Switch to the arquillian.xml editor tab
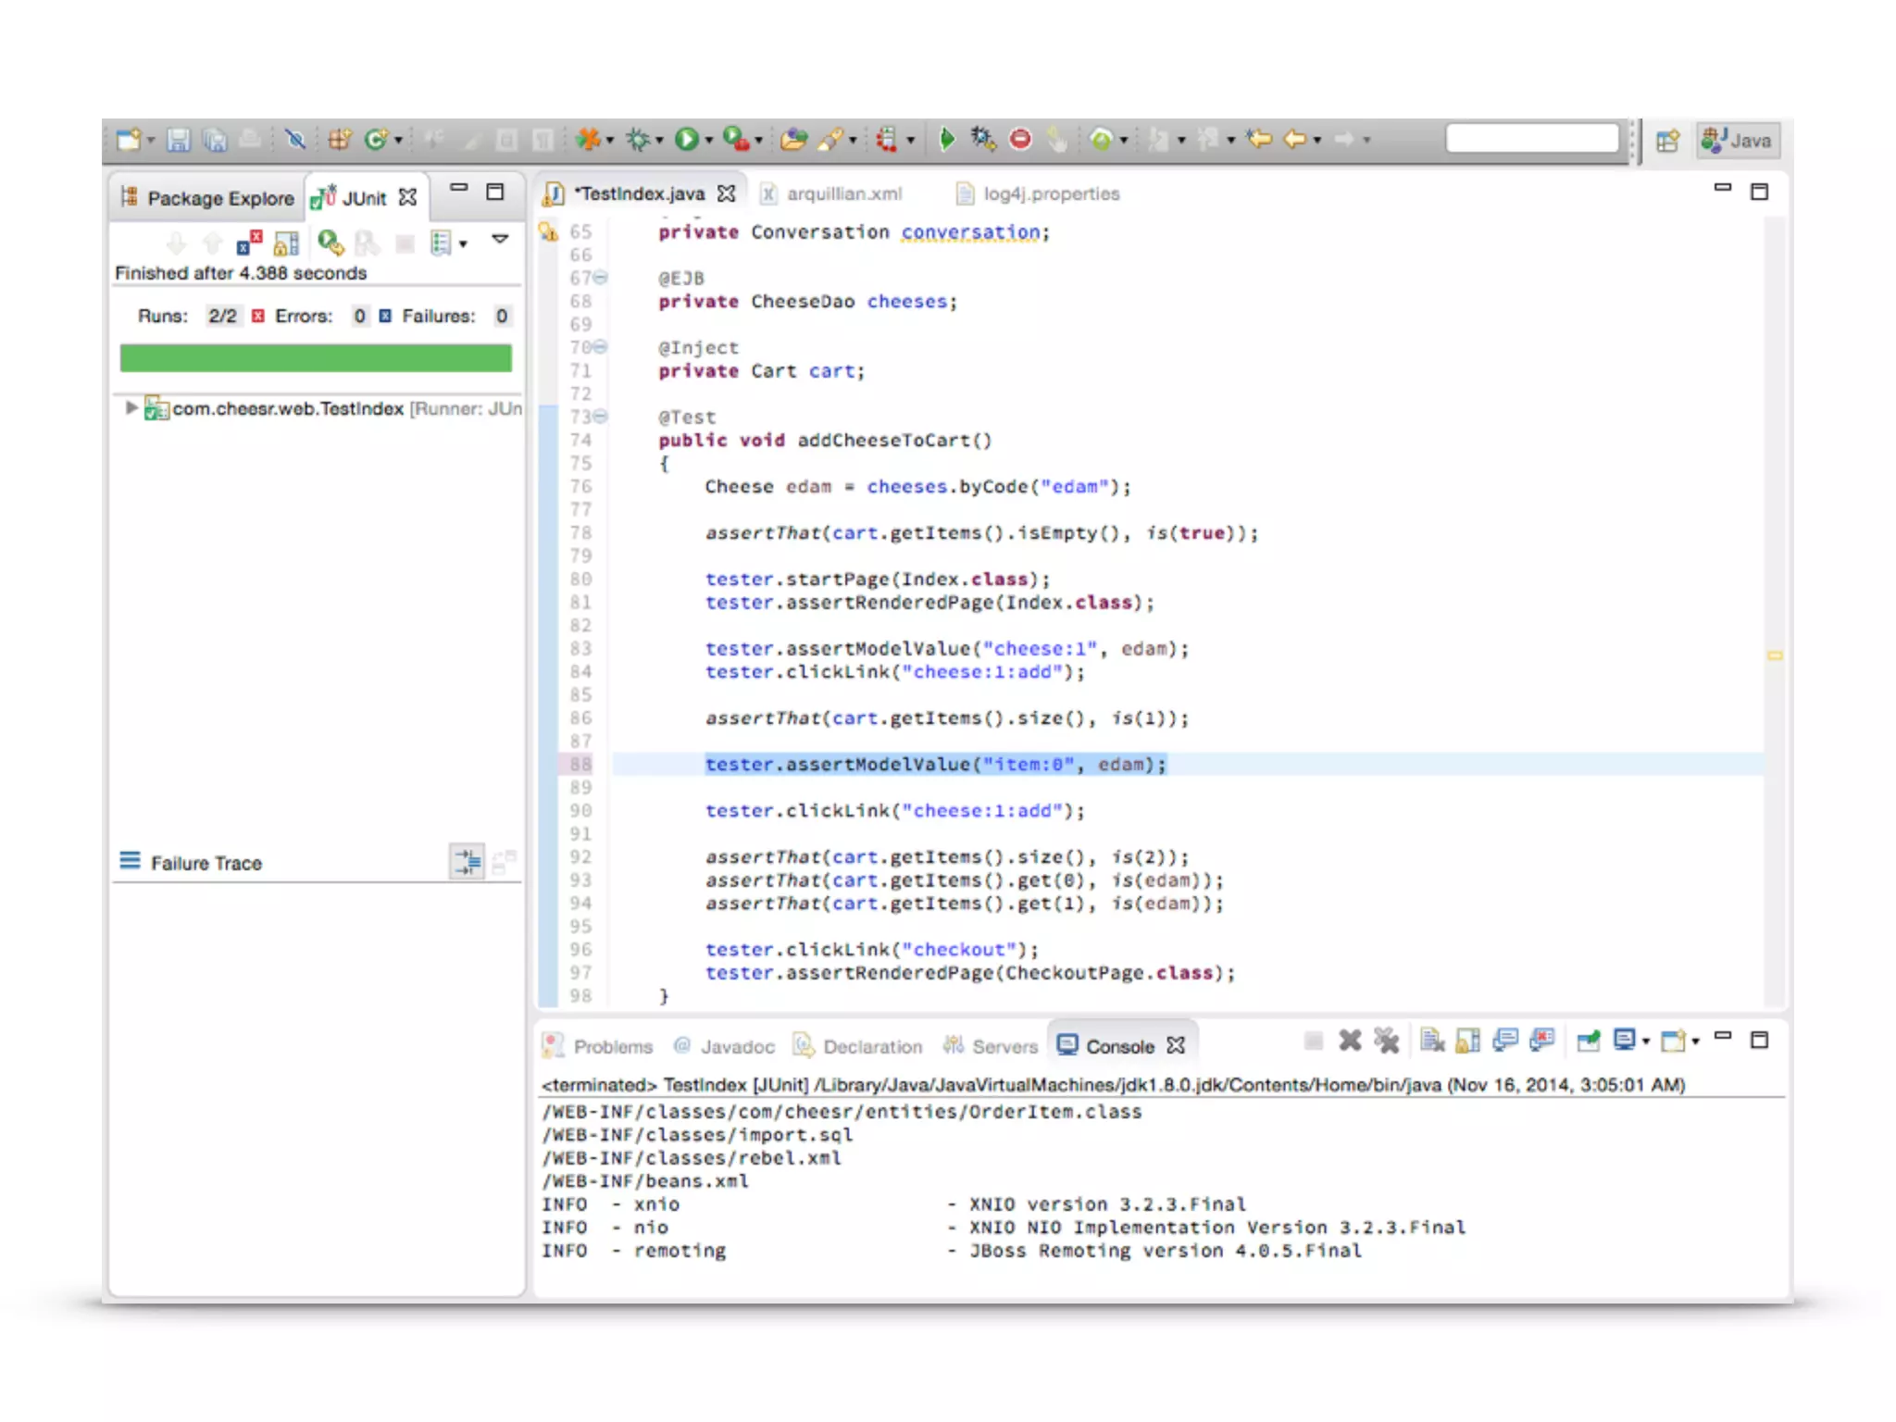1896x1422 pixels. (x=842, y=193)
